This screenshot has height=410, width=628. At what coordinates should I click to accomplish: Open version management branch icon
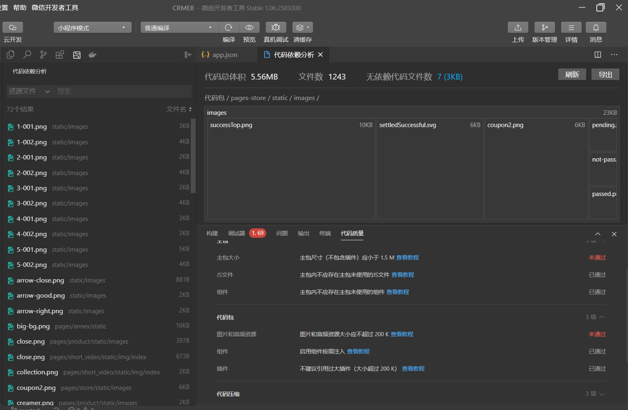click(545, 27)
